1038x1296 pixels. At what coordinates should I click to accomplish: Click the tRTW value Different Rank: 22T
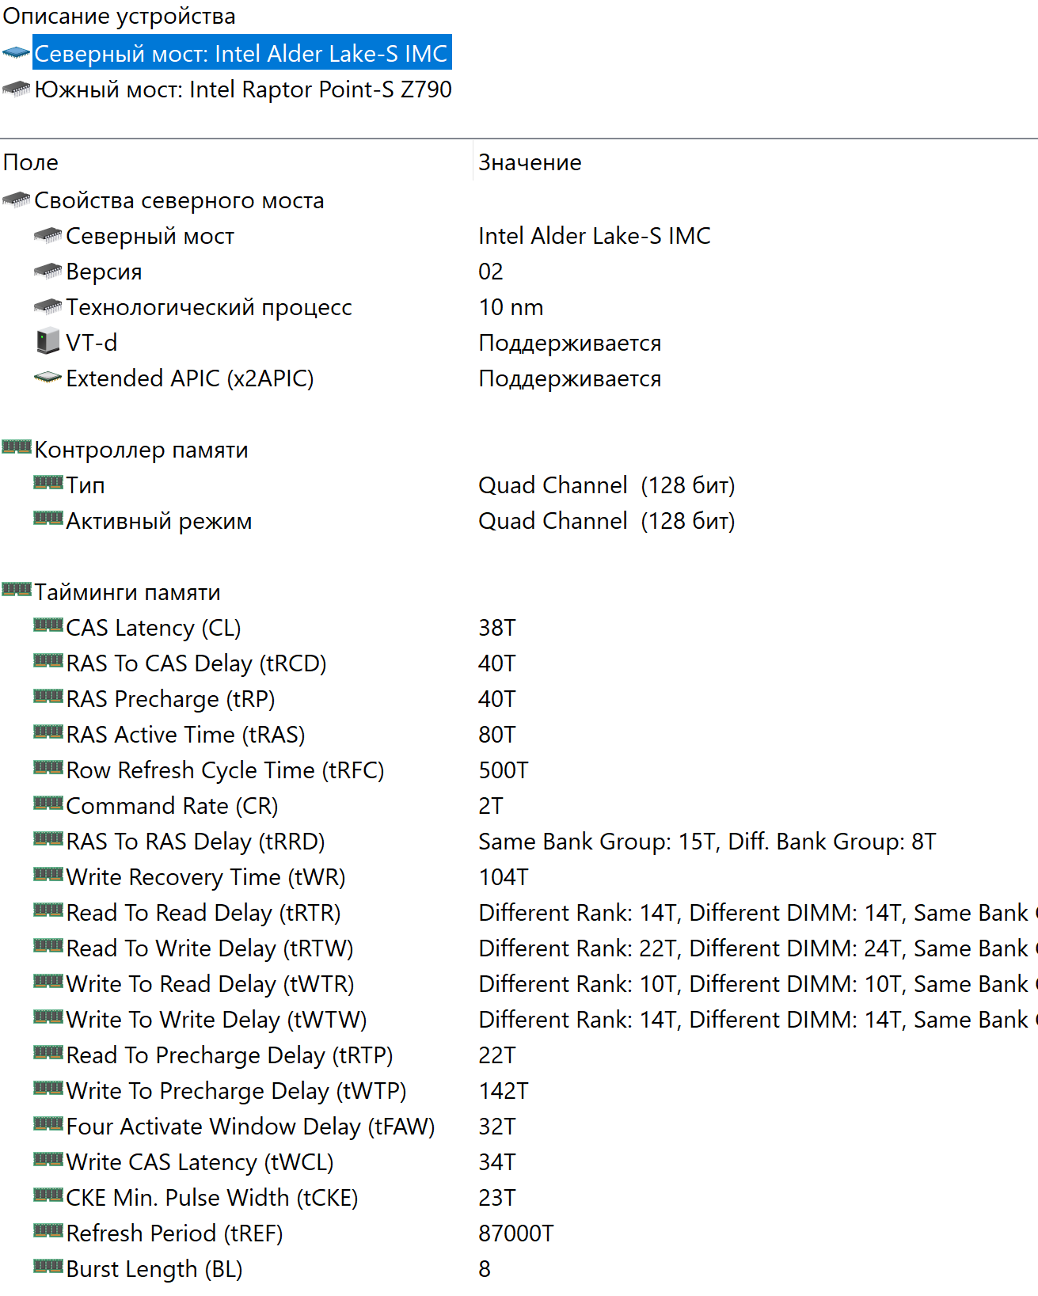pyautogui.click(x=578, y=948)
